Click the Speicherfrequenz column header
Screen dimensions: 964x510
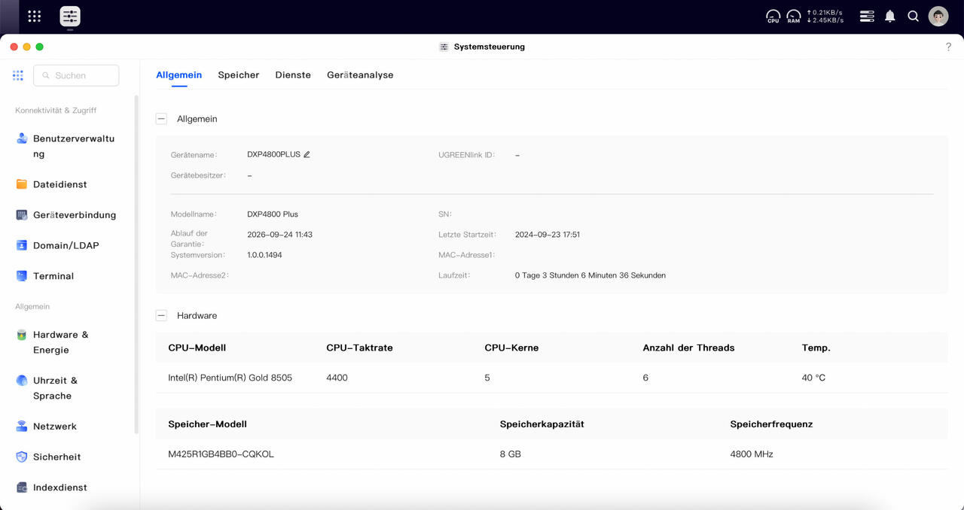coord(771,424)
